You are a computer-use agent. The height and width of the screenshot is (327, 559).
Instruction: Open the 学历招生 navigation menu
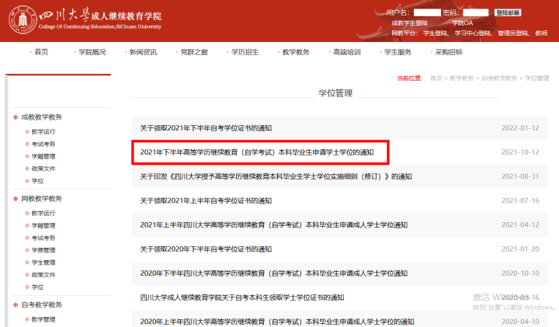click(x=245, y=52)
